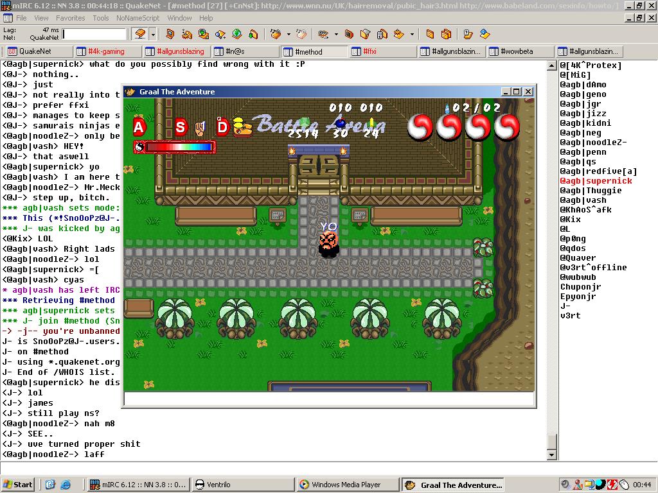Click the Windows Start button
The width and height of the screenshot is (658, 493).
click(x=17, y=485)
